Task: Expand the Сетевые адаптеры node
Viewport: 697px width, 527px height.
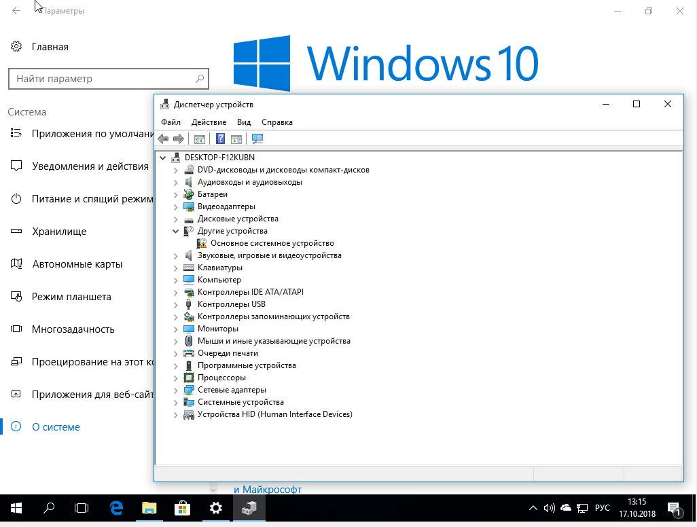Action: click(x=176, y=390)
